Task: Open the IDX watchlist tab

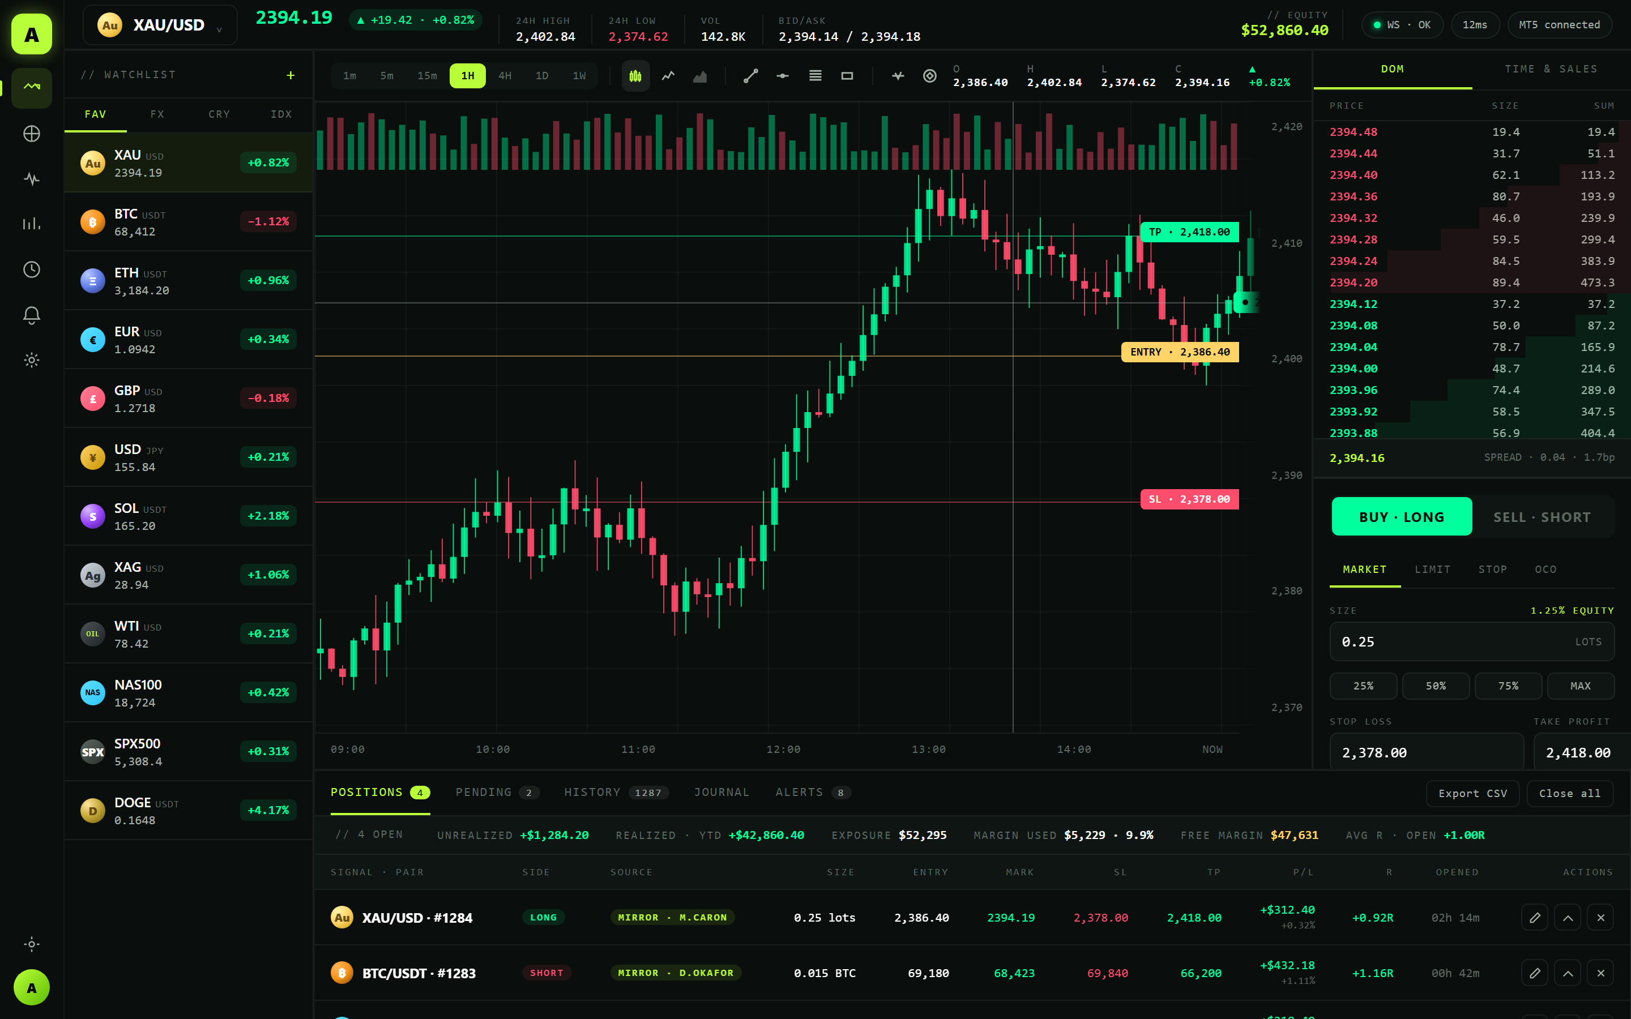Action: point(281,114)
